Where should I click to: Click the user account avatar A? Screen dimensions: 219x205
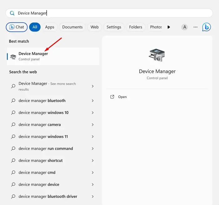tap(185, 27)
